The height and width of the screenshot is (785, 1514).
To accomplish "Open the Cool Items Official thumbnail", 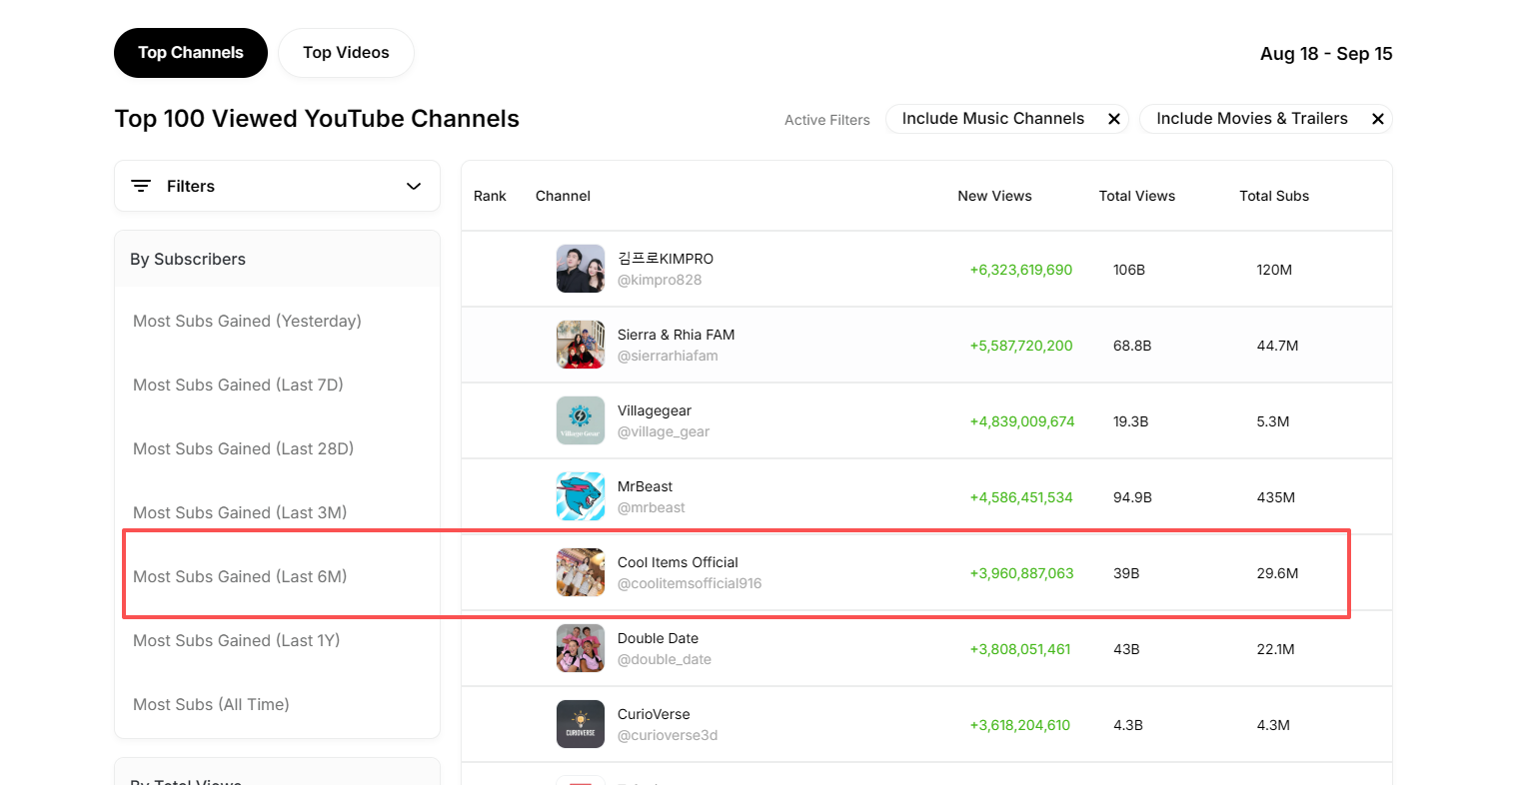I will tap(580, 572).
